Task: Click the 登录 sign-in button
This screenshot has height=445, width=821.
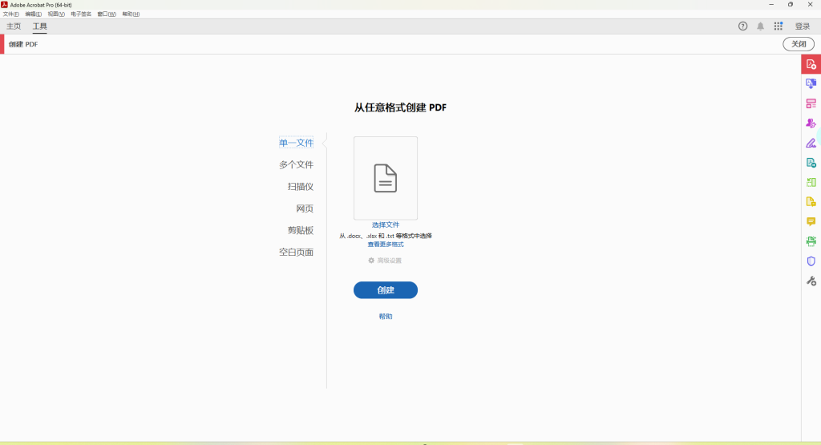Action: 802,26
